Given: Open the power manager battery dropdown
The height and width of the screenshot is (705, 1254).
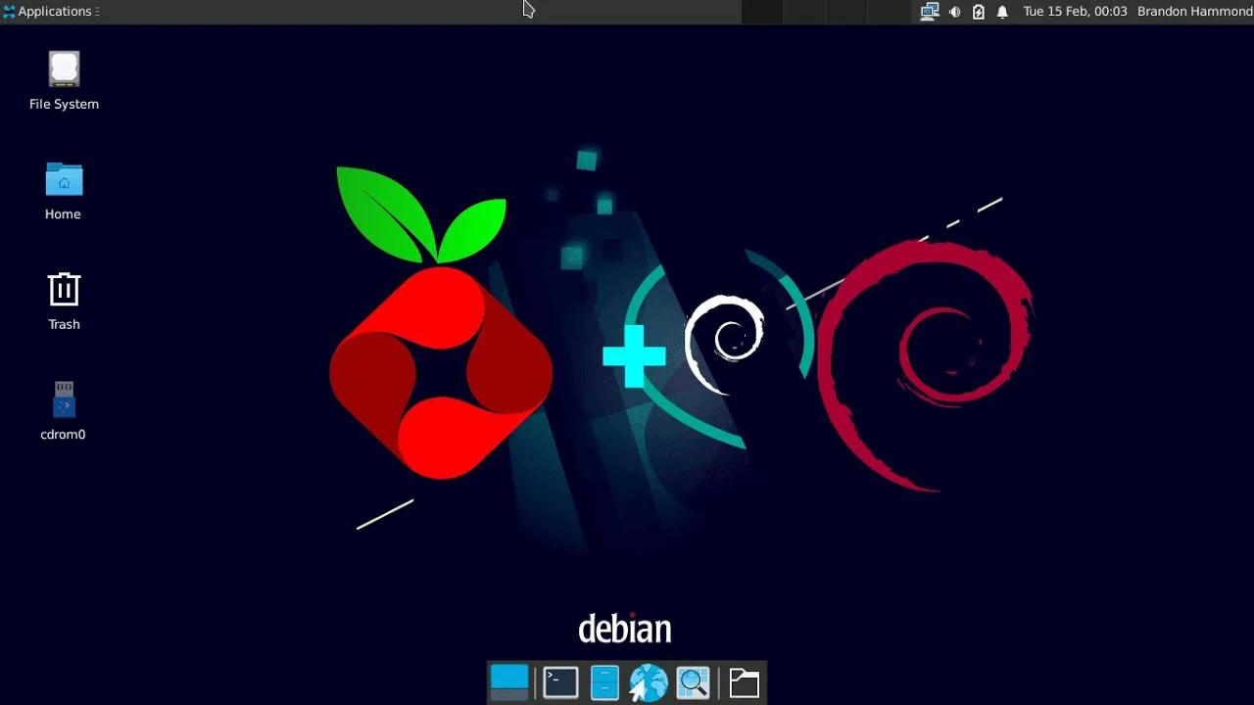Looking at the screenshot, I should click(977, 11).
